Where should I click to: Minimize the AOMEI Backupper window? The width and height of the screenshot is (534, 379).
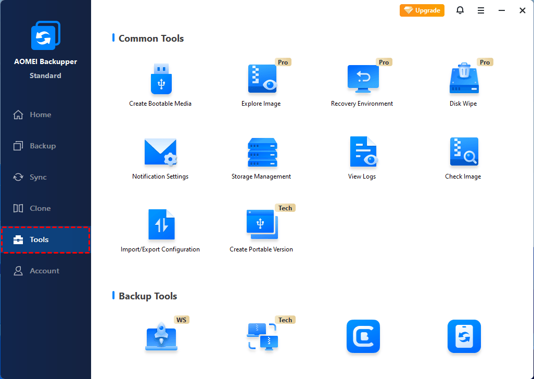pyautogui.click(x=502, y=10)
